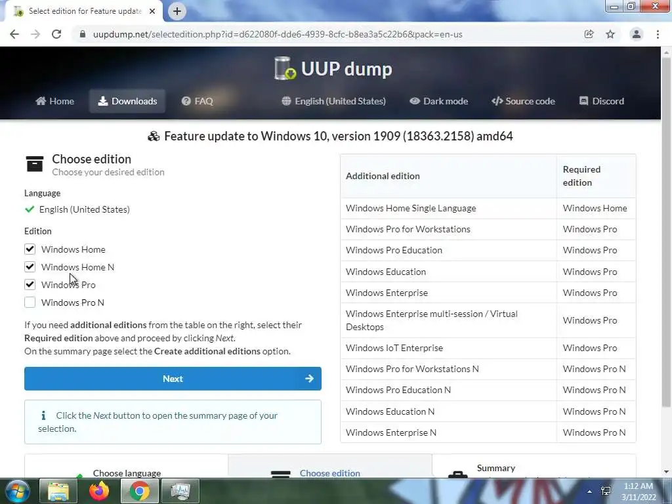Click the 'Windows IoT Enterprise' cell

pos(448,348)
